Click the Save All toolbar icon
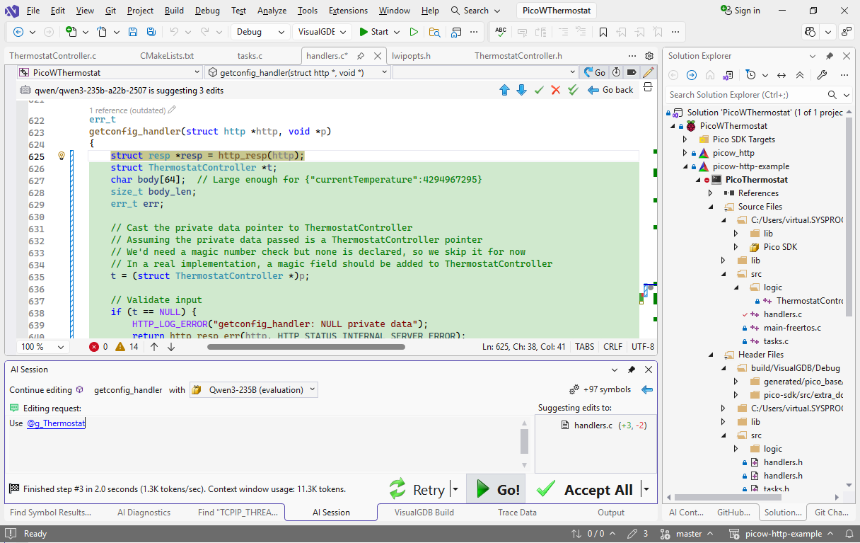The image size is (860, 543). pos(151,32)
